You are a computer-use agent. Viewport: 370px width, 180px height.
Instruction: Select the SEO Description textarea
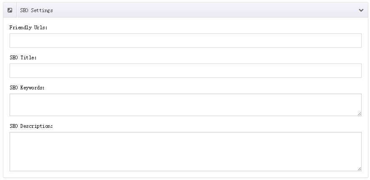coord(185,152)
